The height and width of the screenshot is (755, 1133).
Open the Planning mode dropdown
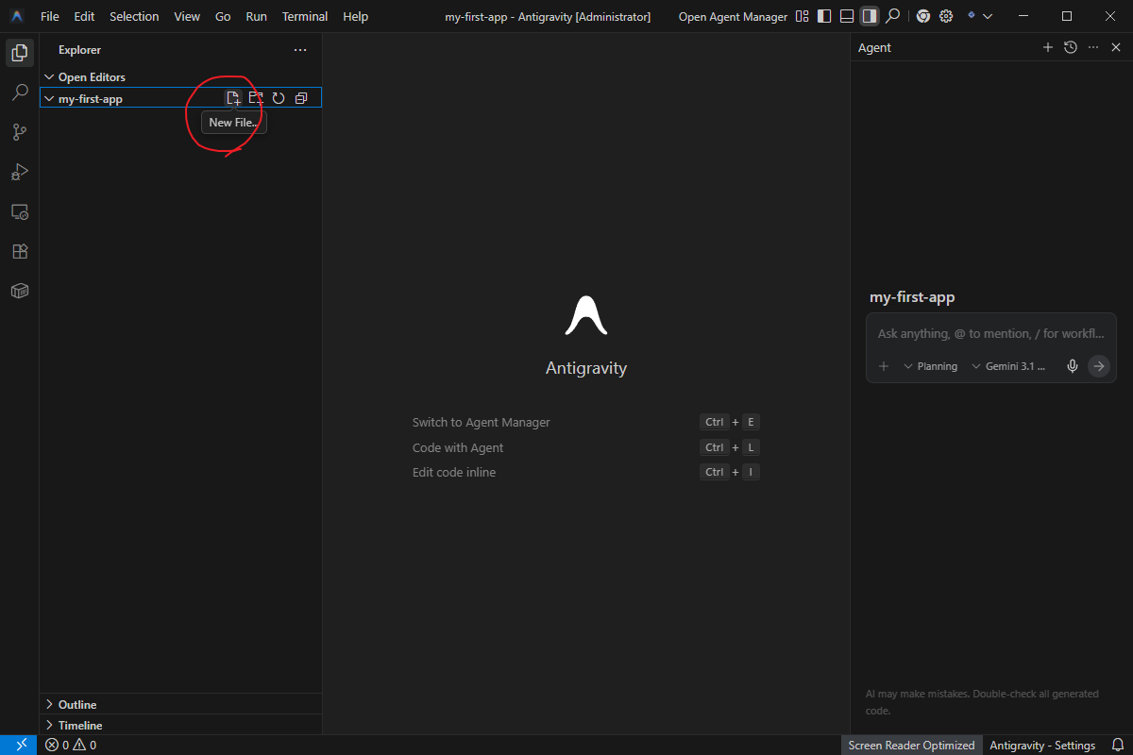(x=931, y=366)
